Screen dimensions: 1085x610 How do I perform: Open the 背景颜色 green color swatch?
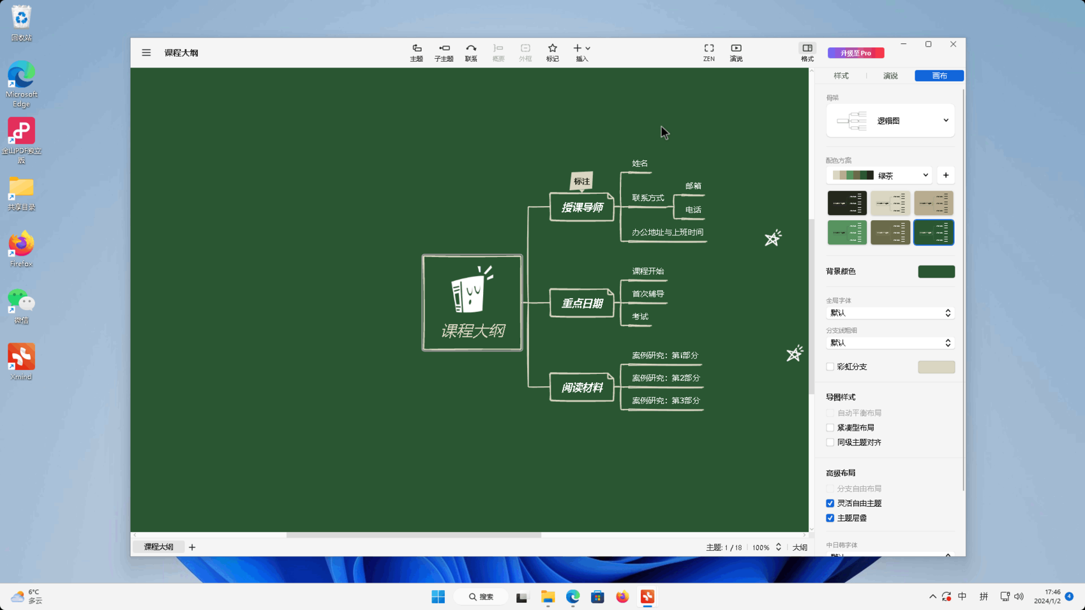click(936, 272)
